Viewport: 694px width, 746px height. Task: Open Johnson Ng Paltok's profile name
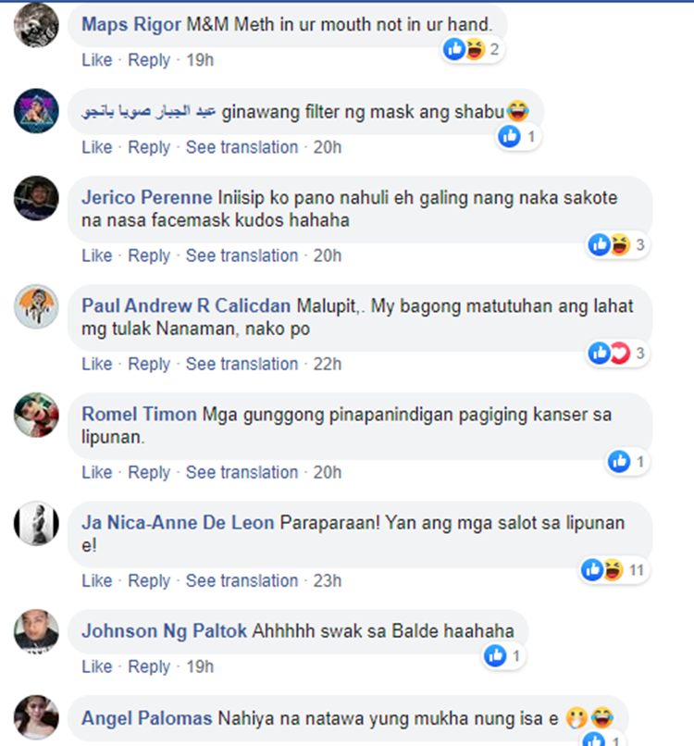[x=164, y=631]
